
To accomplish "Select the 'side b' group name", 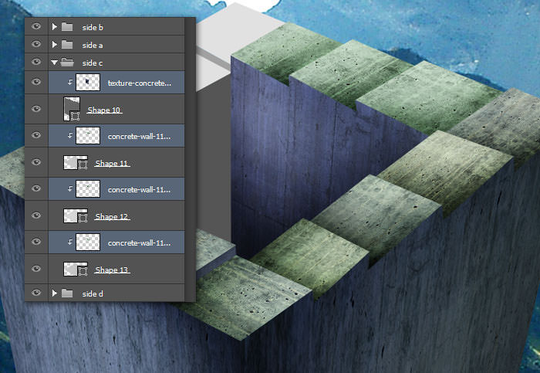I will point(93,27).
